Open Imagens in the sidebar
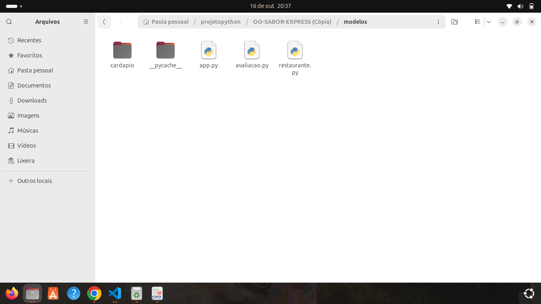This screenshot has width=541, height=304. click(x=48, y=116)
